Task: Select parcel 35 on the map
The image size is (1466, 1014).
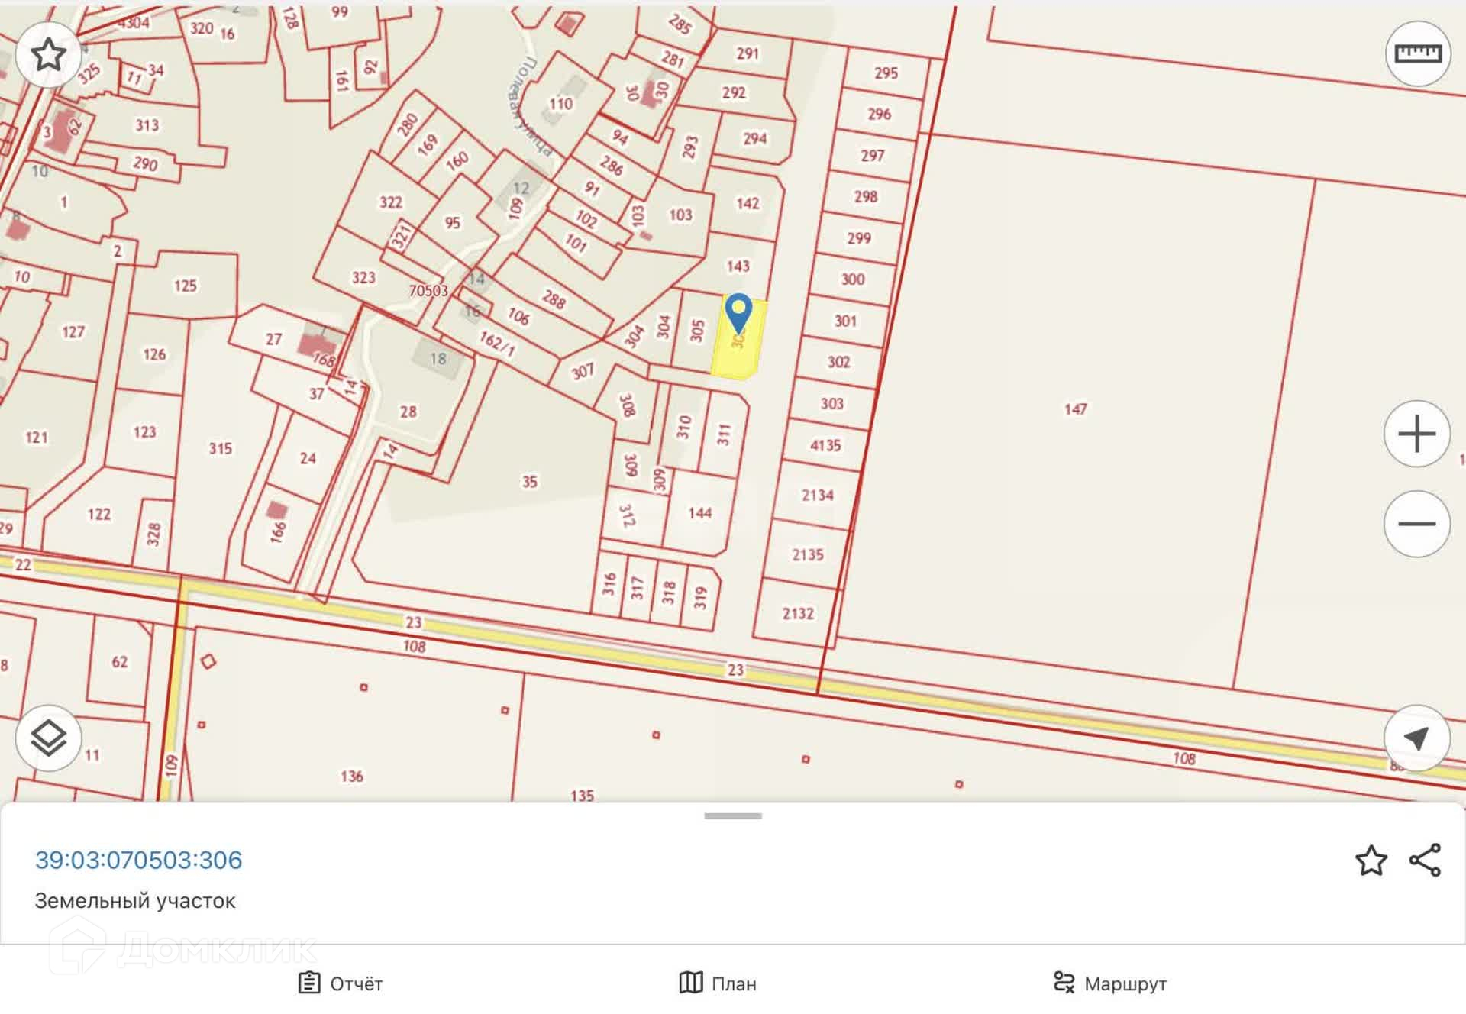Action: pos(529,482)
